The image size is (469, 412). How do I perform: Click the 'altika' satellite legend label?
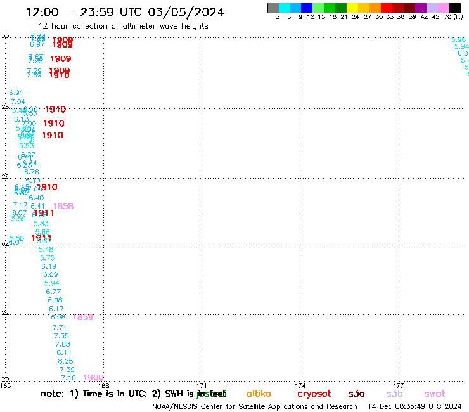pos(259,394)
